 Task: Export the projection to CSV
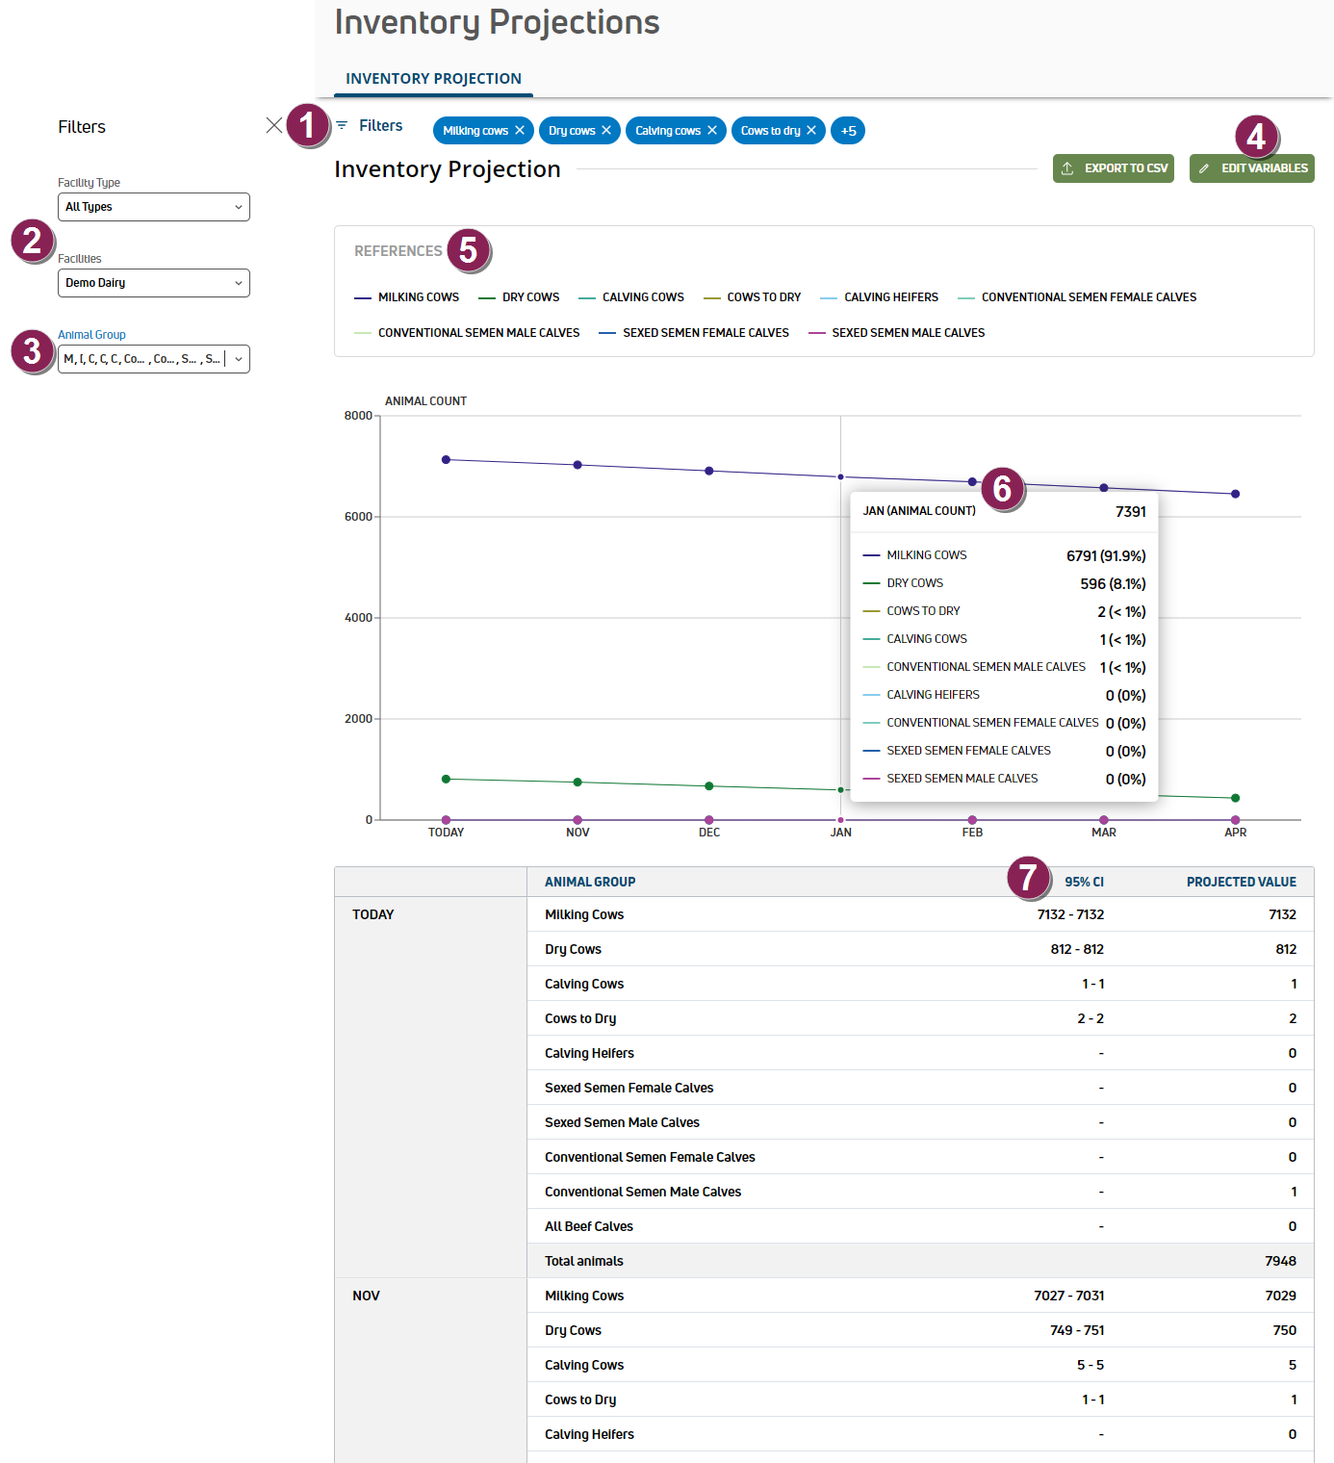(1114, 168)
